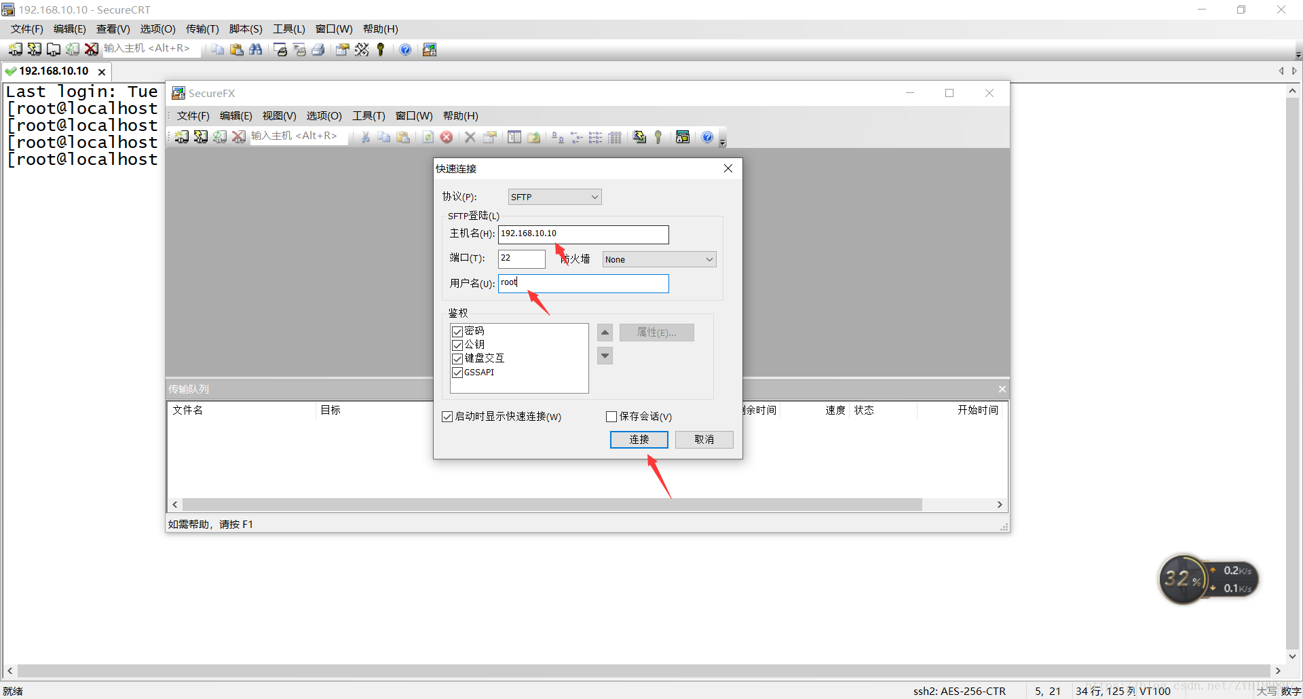Toggle the GSSAPI authentication checkbox

click(457, 373)
